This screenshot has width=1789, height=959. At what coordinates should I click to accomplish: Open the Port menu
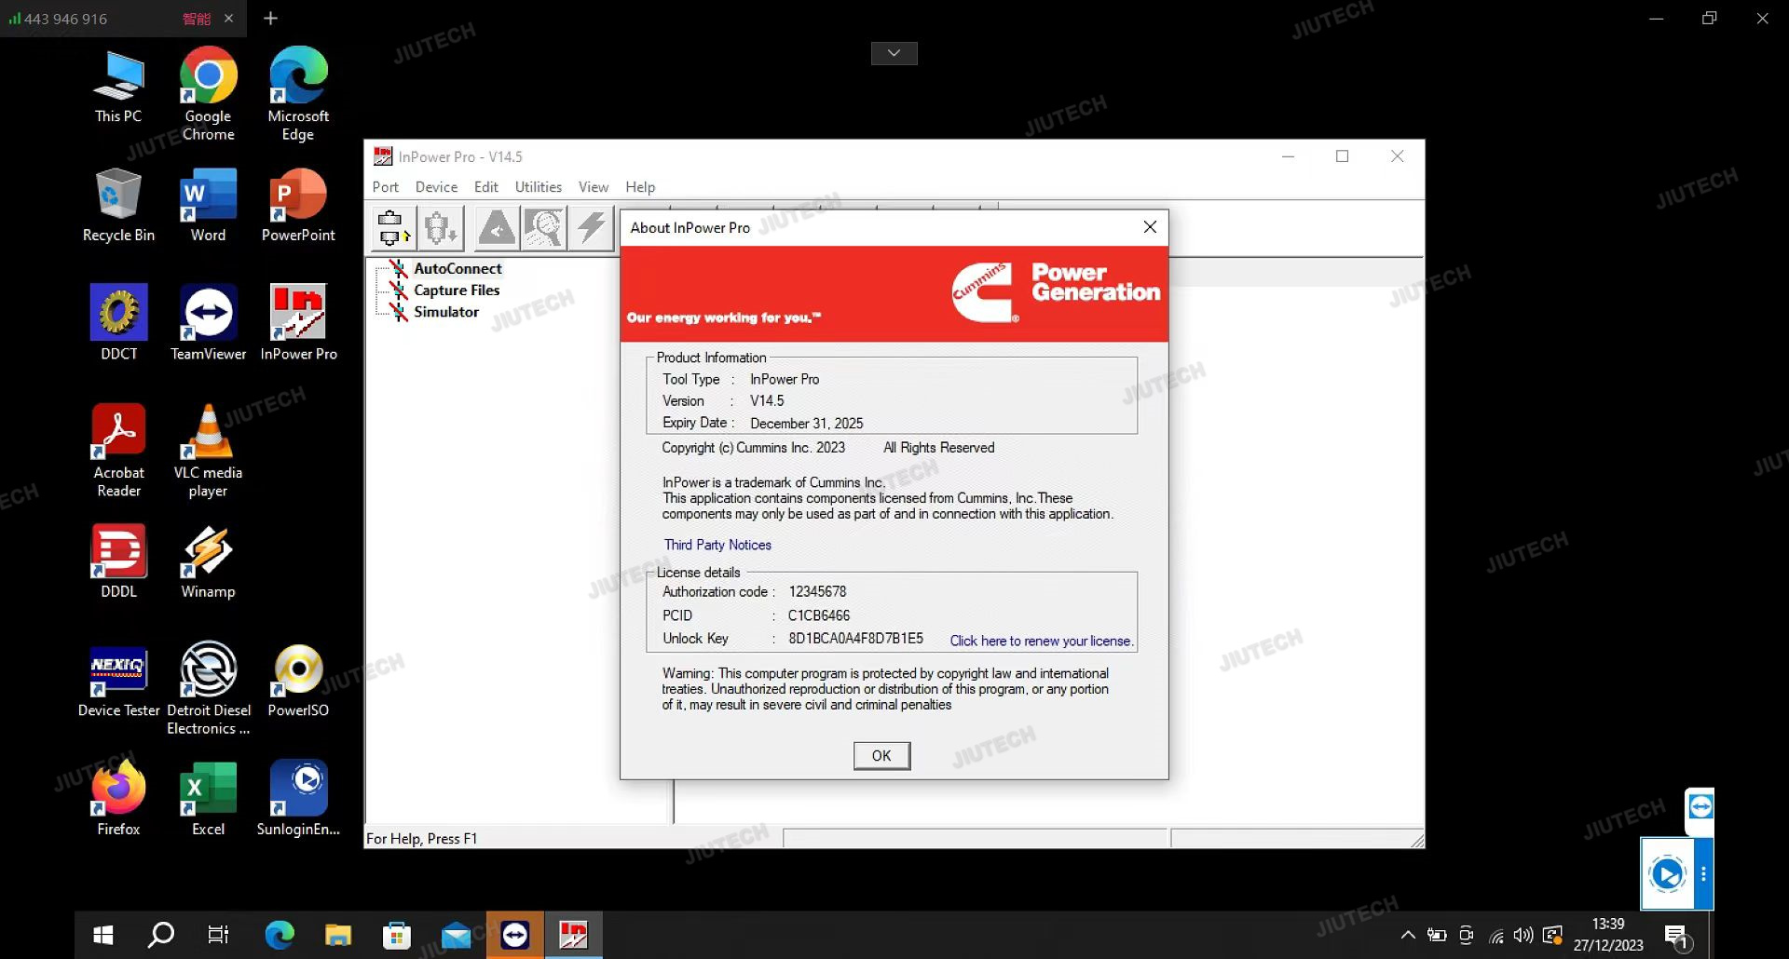point(386,187)
